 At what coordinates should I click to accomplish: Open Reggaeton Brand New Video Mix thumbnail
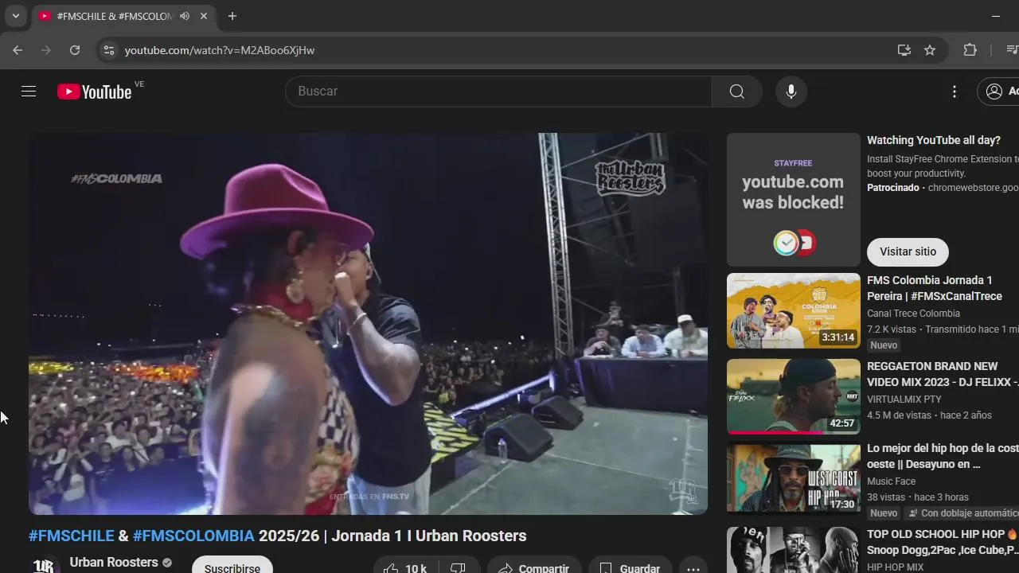click(794, 396)
